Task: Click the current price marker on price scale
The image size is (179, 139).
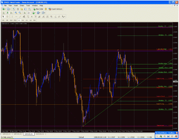Action: click(x=175, y=82)
